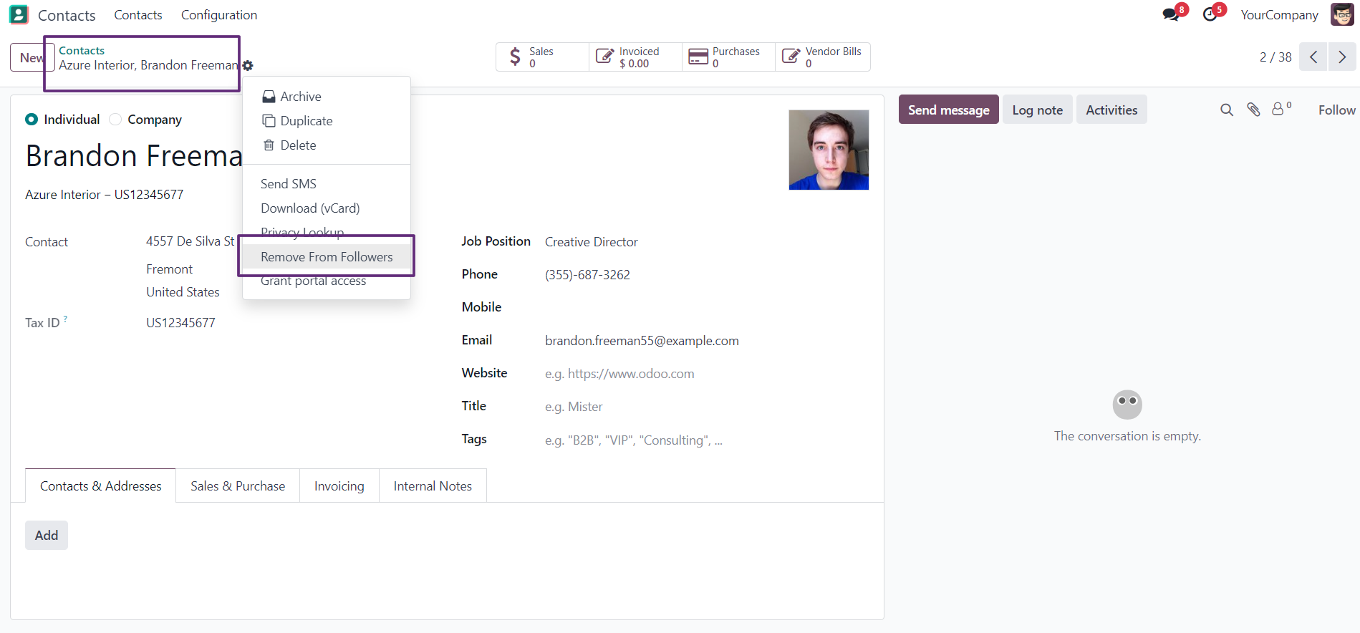Click the 2 / 38 pager counter
Image resolution: width=1360 pixels, height=633 pixels.
coord(1275,57)
